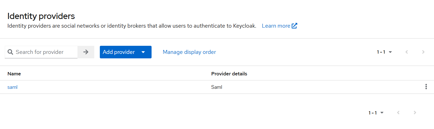This screenshot has width=434, height=129.
Task: Open the saml identity provider link
Action: (13, 87)
